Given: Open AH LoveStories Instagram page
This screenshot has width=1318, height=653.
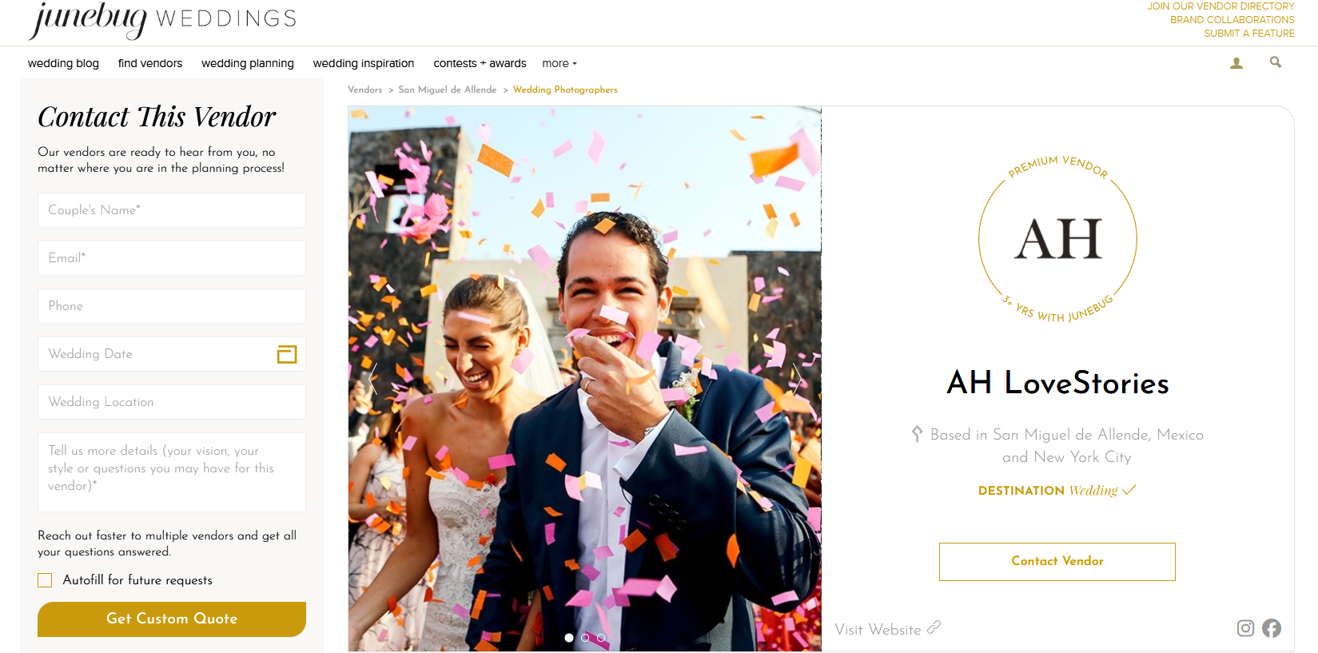Looking at the screenshot, I should pos(1245,628).
